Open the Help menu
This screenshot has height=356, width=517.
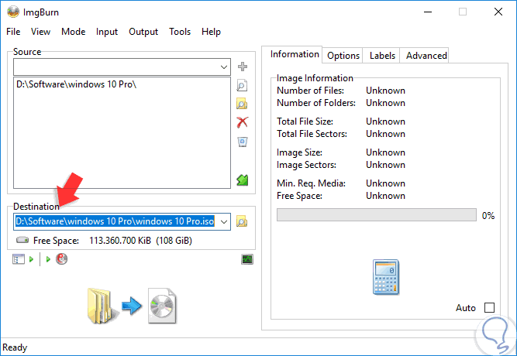click(x=211, y=32)
